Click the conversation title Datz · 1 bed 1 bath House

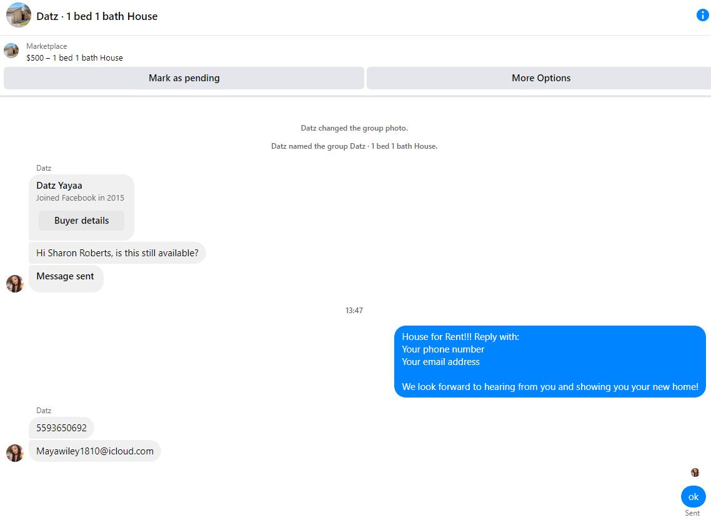click(x=97, y=16)
